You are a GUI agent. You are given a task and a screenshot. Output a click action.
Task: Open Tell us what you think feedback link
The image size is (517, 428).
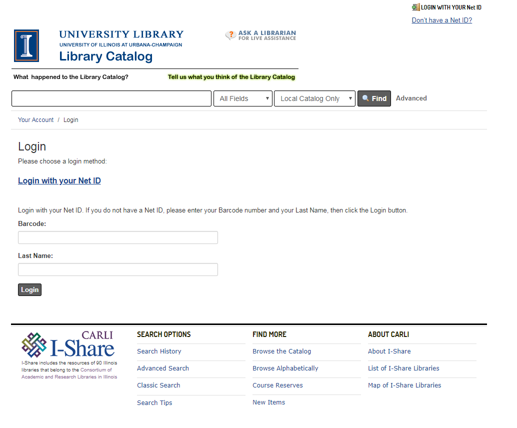(x=231, y=77)
